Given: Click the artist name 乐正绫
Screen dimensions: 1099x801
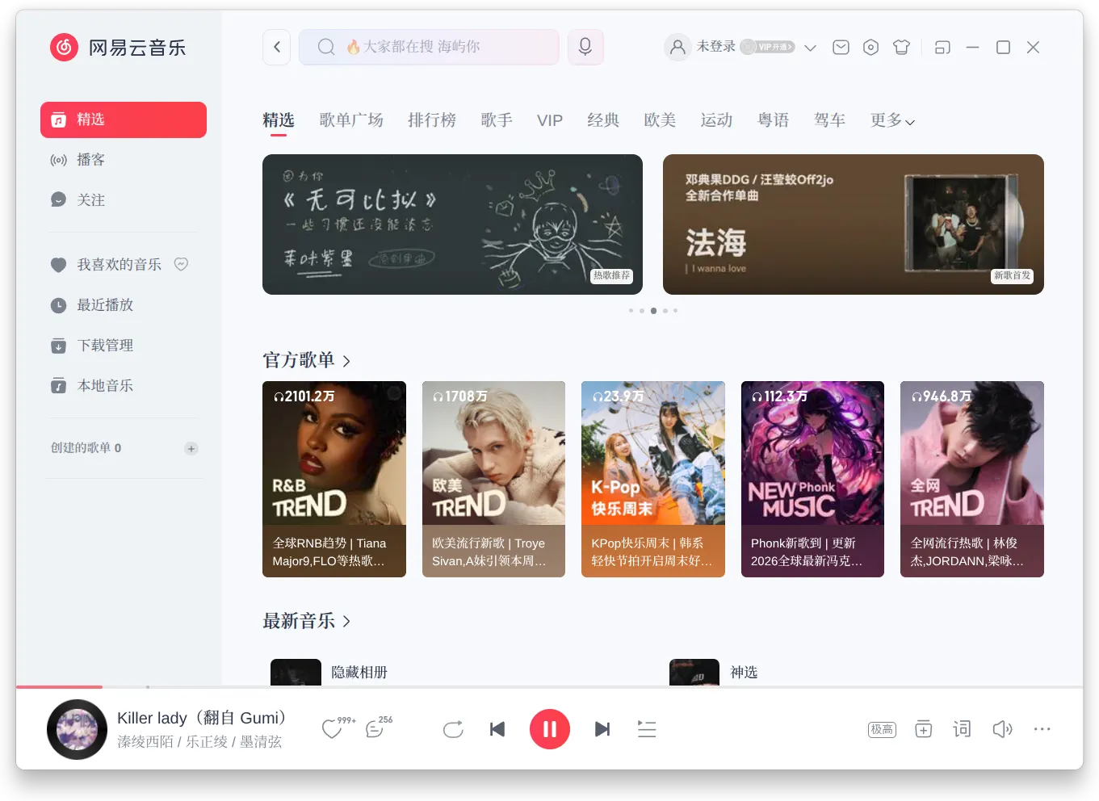Looking at the screenshot, I should tap(208, 741).
